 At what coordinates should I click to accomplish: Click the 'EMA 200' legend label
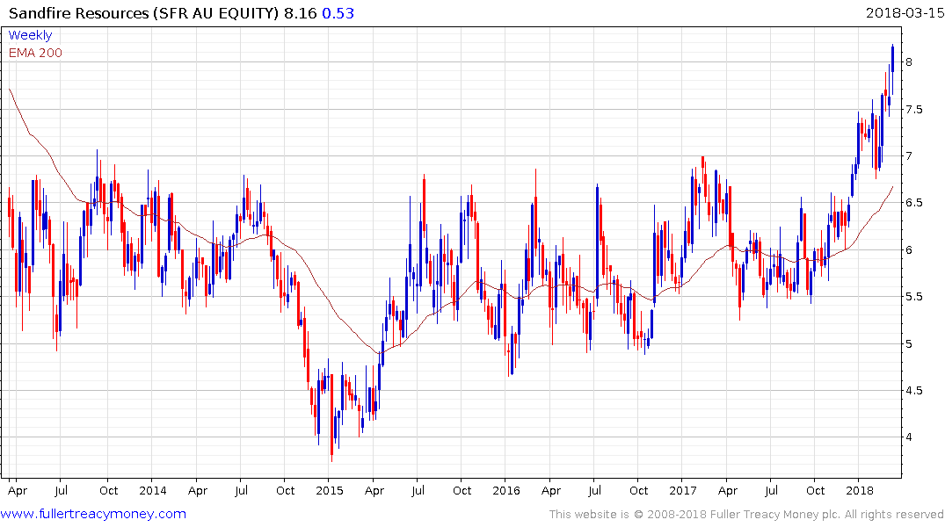pyautogui.click(x=35, y=53)
